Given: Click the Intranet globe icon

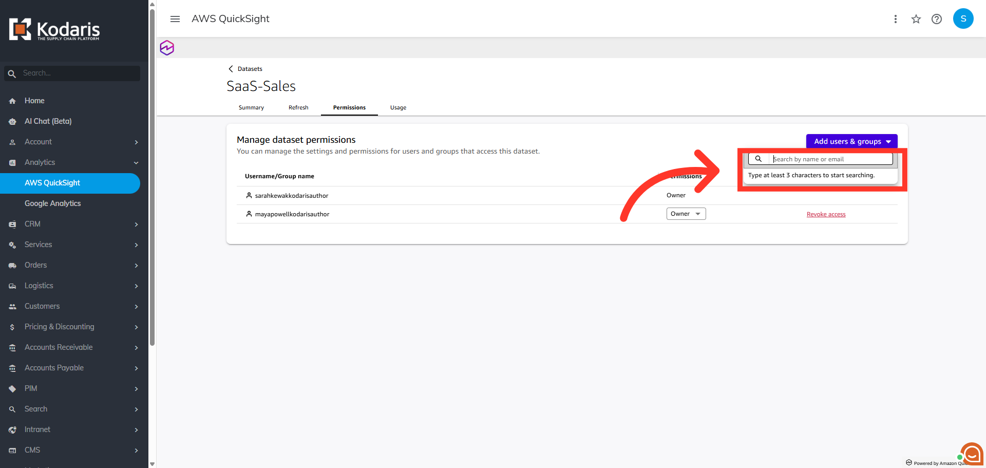Looking at the screenshot, I should point(12,430).
